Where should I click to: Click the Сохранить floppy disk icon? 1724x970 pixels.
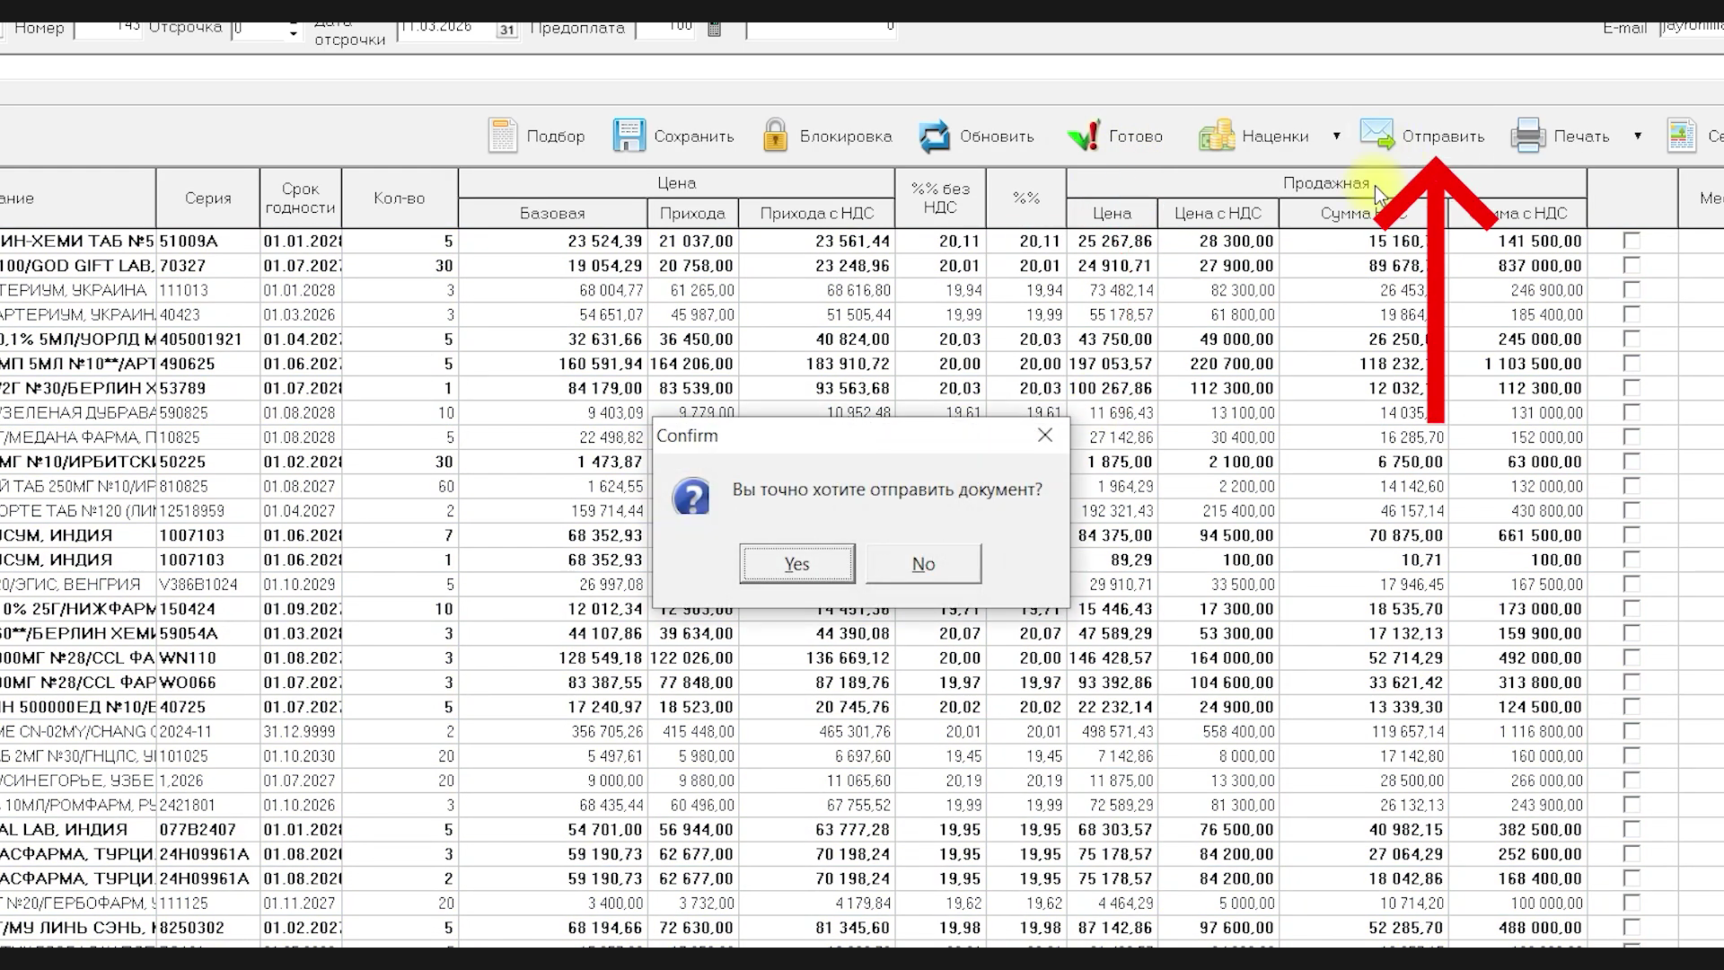629,136
